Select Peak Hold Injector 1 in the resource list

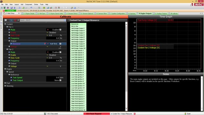pos(78,90)
